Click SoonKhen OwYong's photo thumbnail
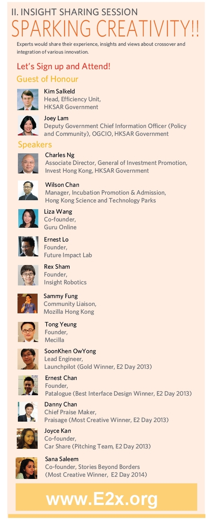Image resolution: width=212 pixels, height=521 pixels. 28,359
